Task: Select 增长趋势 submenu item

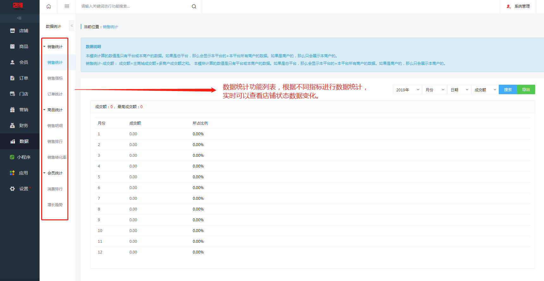Action: click(x=55, y=205)
